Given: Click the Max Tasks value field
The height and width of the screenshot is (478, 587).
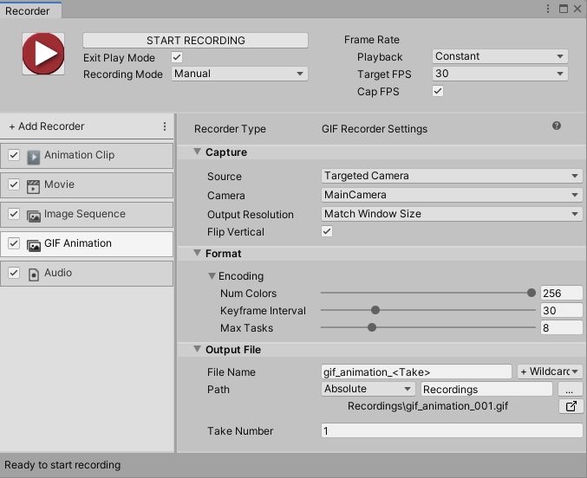Looking at the screenshot, I should coord(561,327).
